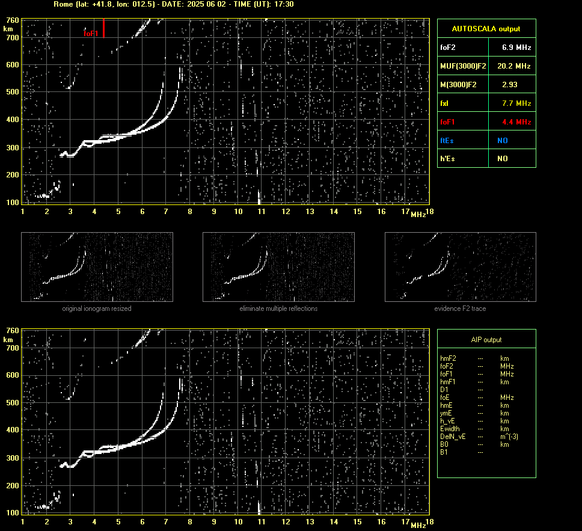
Task: Select the red foF1 value '4.4 MHz'
Action: [x=516, y=122]
